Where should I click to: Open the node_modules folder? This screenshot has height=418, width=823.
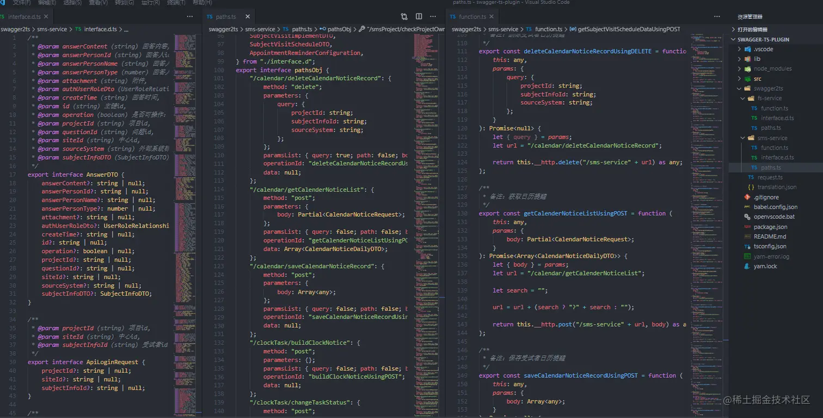tap(769, 68)
